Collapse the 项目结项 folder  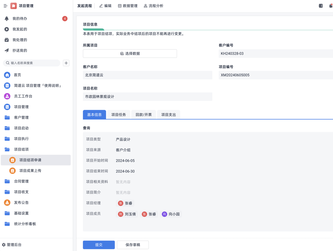[7, 149]
